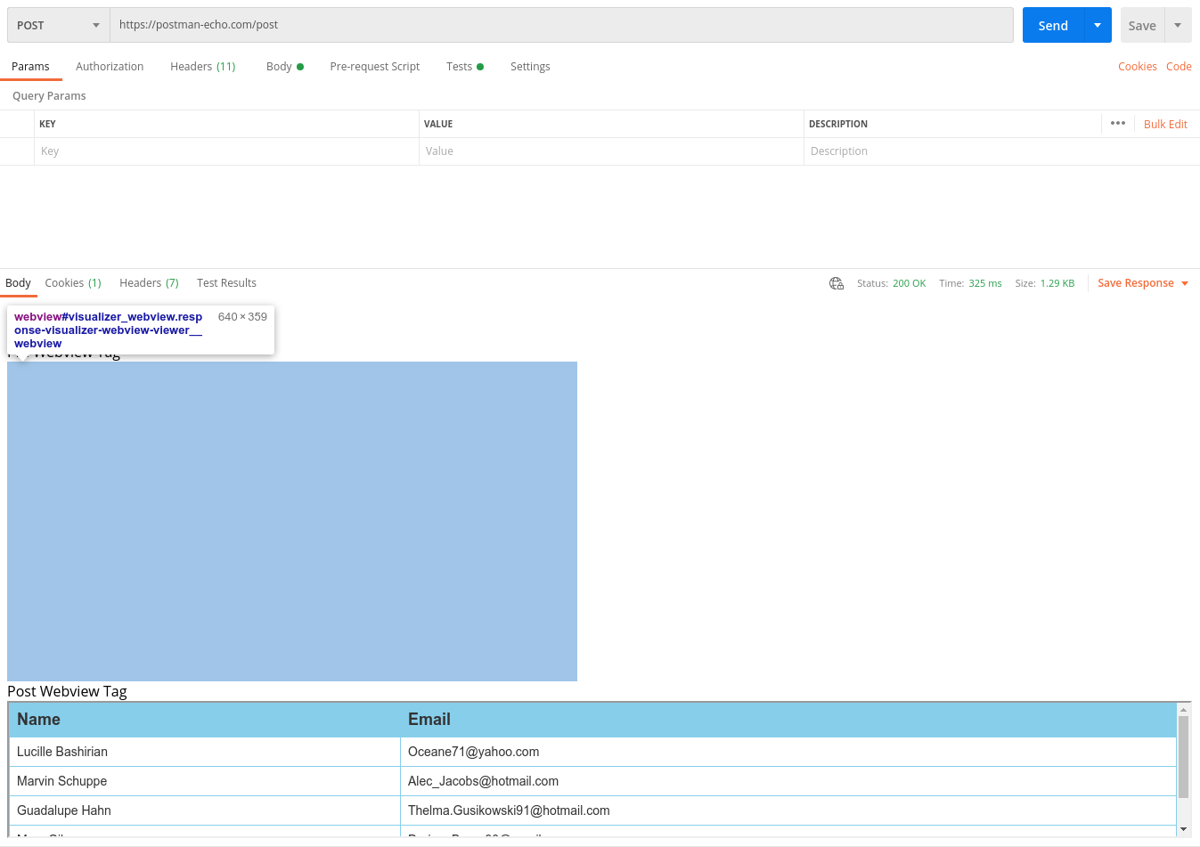The image size is (1200, 847).
Task: Open the Cookies manager link
Action: pyautogui.click(x=1137, y=66)
